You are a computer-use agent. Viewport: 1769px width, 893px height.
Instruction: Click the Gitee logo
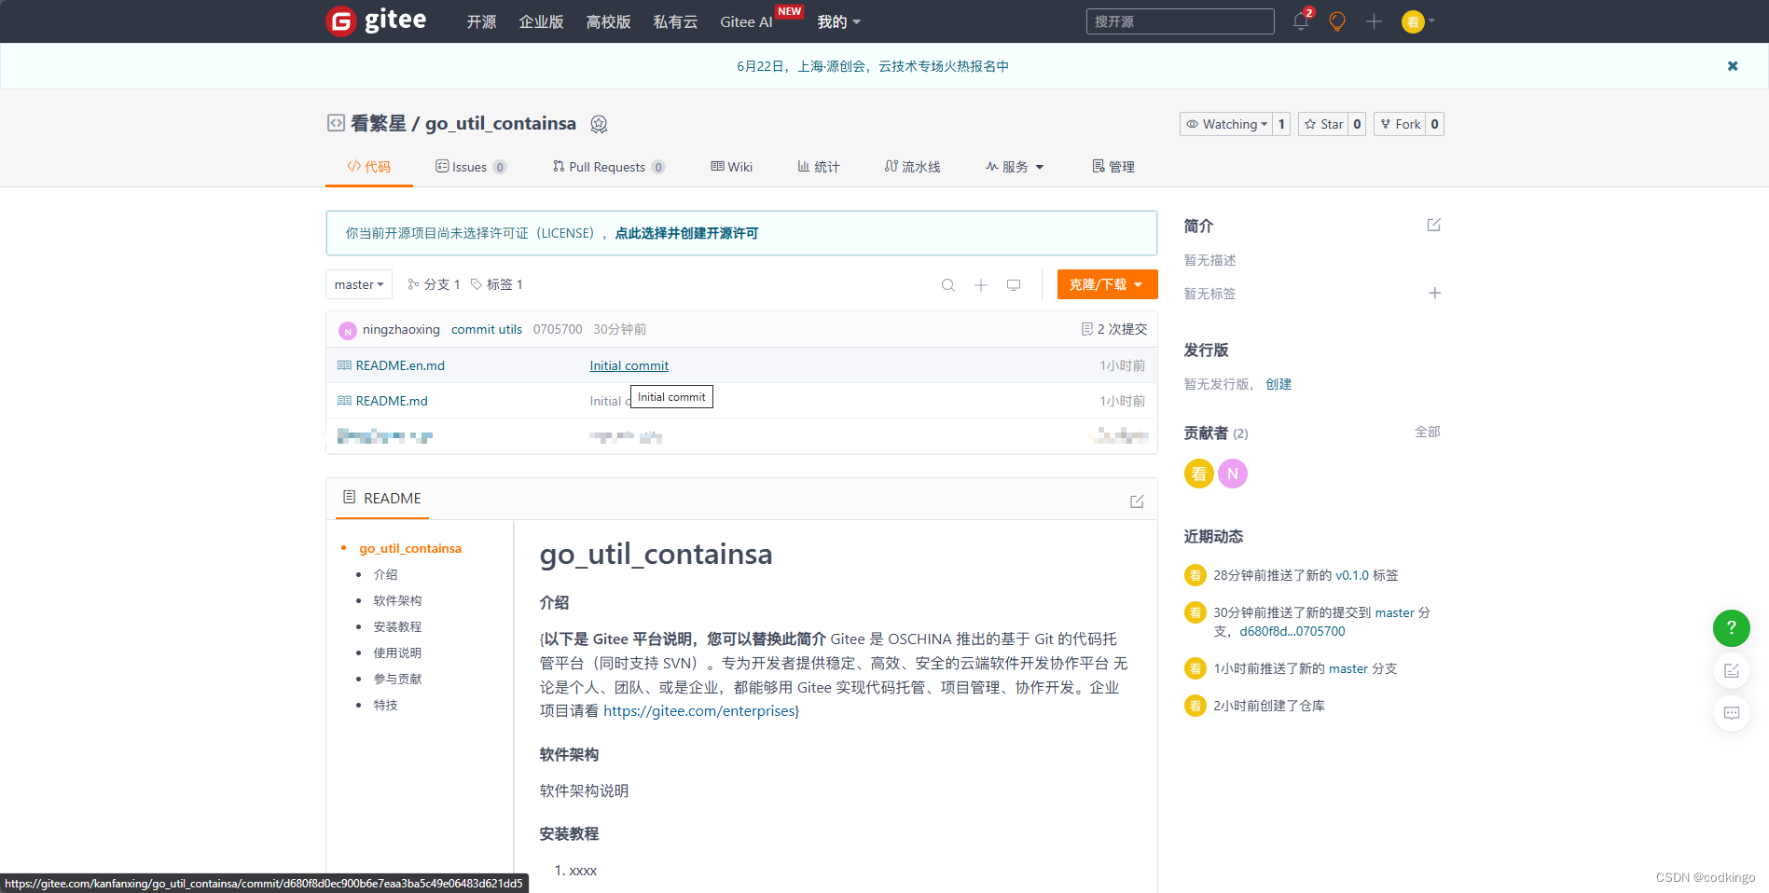pos(376,21)
